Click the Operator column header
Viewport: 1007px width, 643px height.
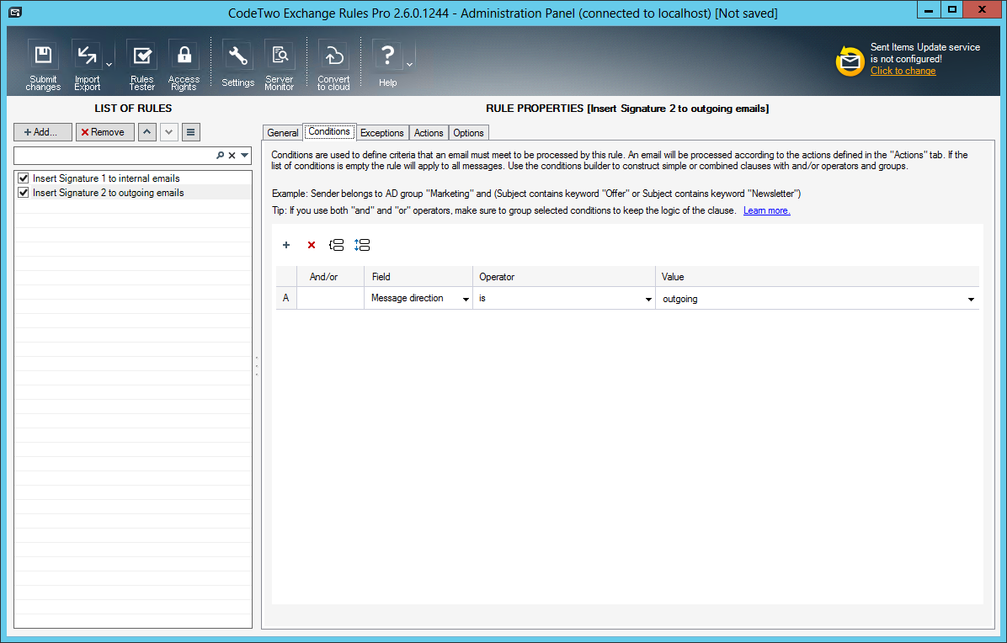(x=564, y=277)
